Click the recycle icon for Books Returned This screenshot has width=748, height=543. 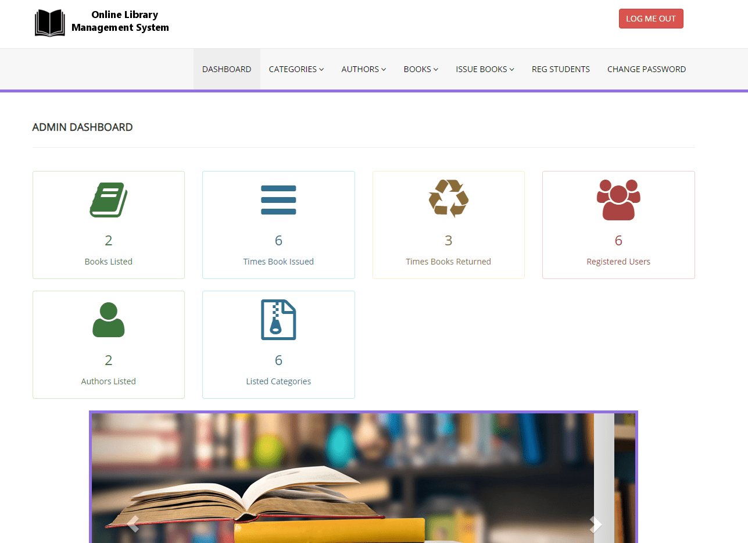[x=448, y=199]
